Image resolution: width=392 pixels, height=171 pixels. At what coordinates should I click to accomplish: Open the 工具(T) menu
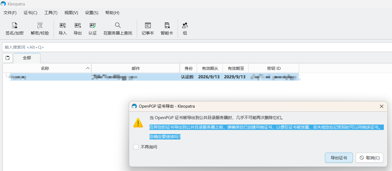click(51, 13)
